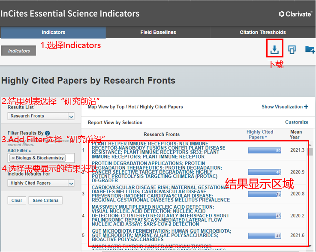Click the mean year value 2021.3

297,150
